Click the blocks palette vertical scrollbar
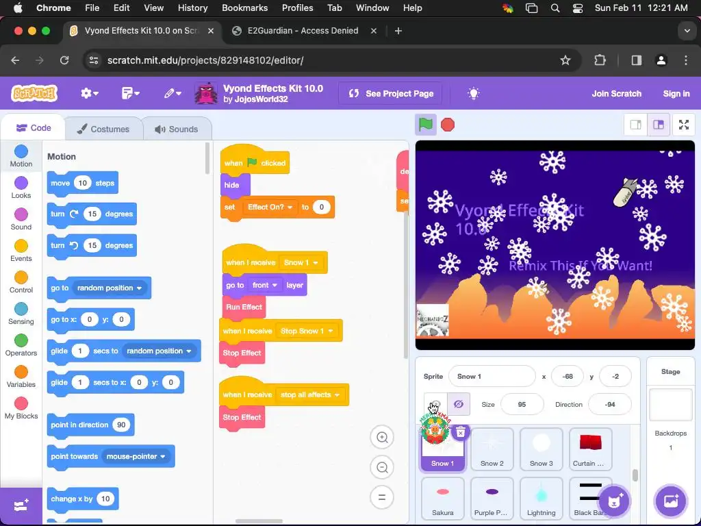 [x=207, y=158]
